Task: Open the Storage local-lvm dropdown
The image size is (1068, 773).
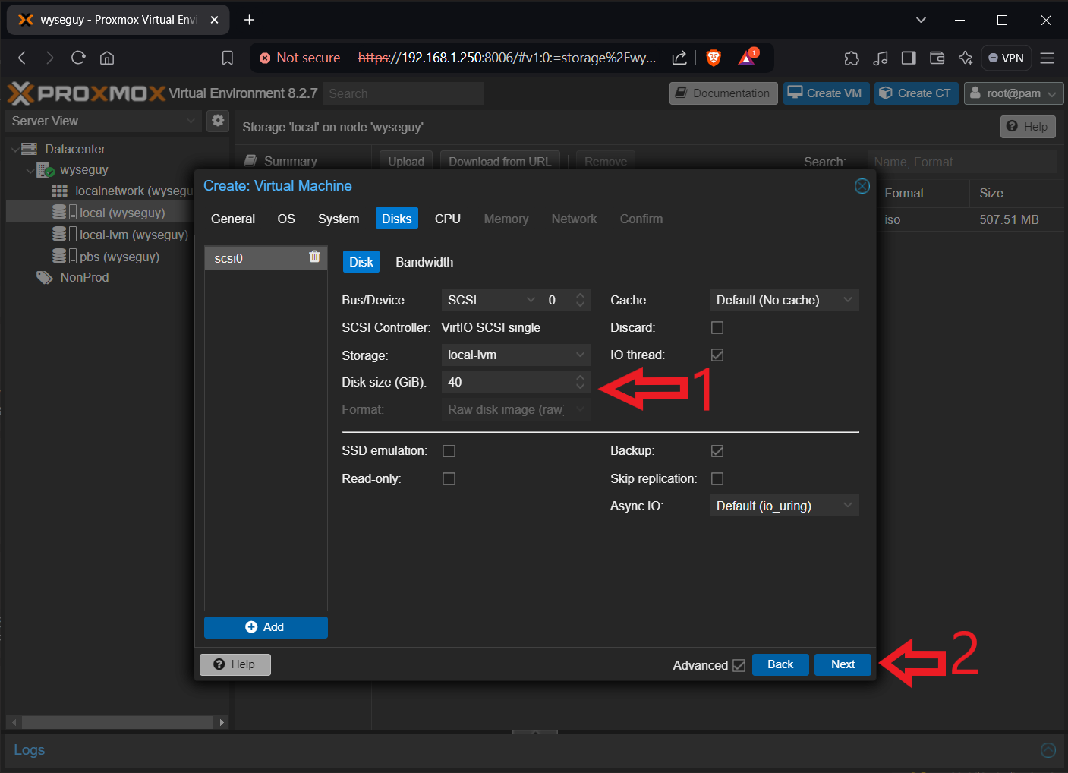Action: pos(581,355)
